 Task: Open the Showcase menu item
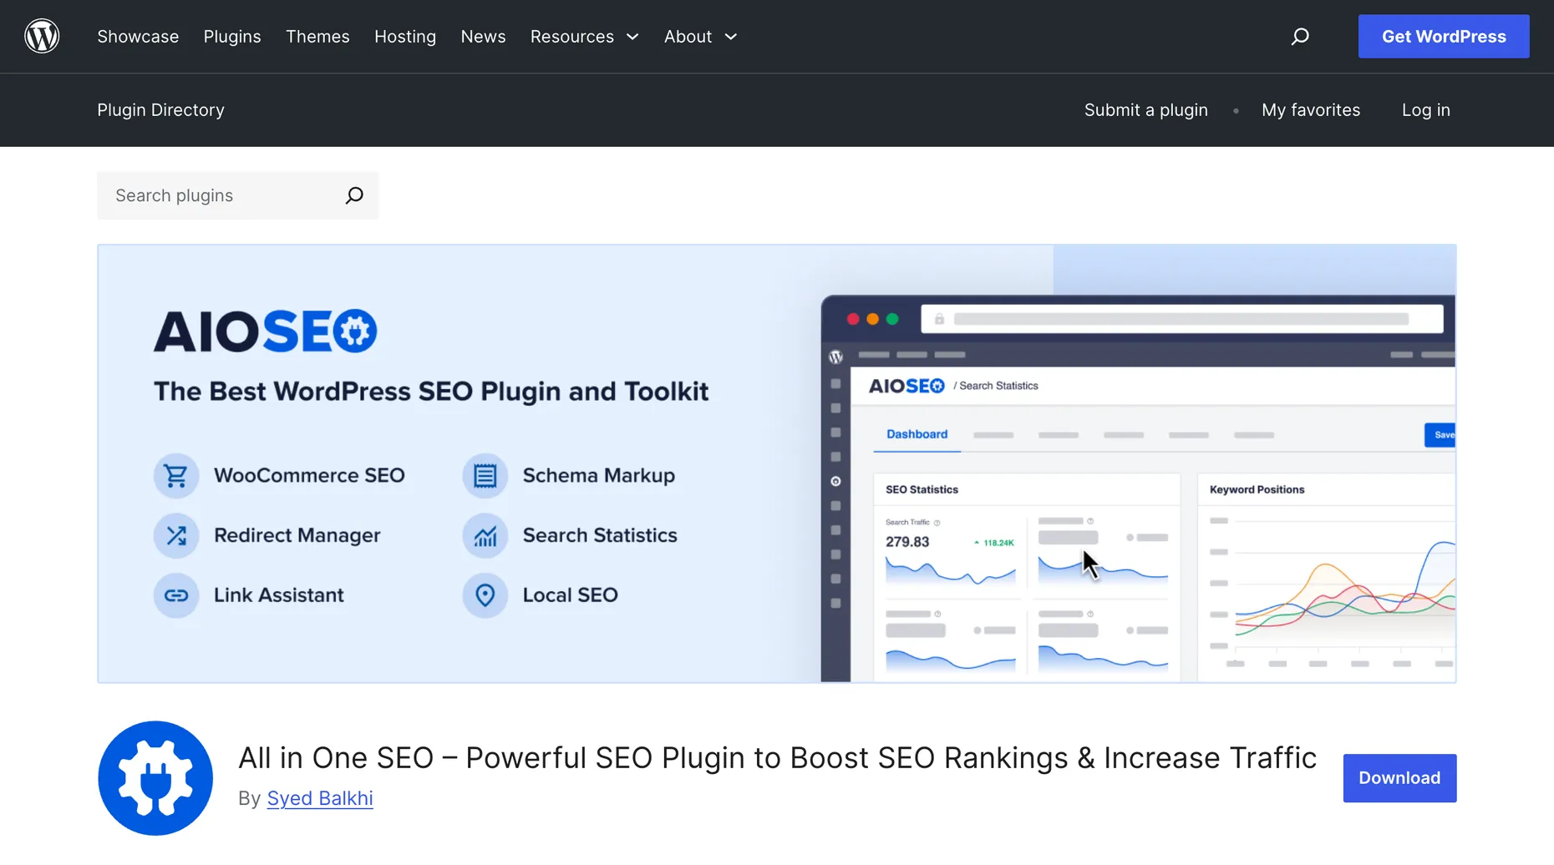pyautogui.click(x=138, y=37)
